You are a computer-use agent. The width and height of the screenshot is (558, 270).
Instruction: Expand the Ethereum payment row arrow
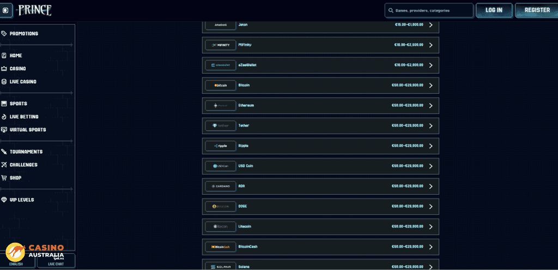point(430,106)
